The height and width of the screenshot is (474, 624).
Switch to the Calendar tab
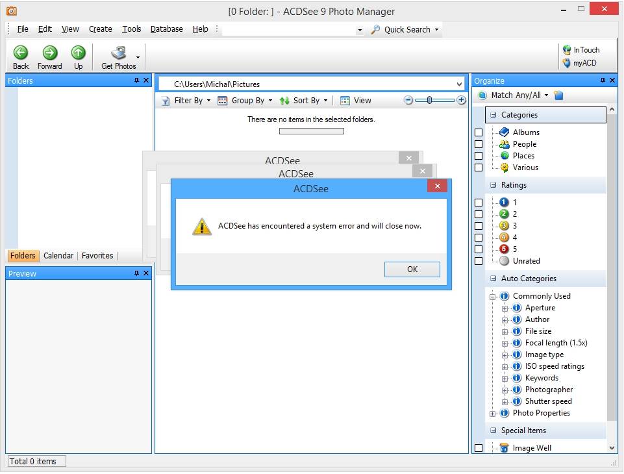(58, 256)
